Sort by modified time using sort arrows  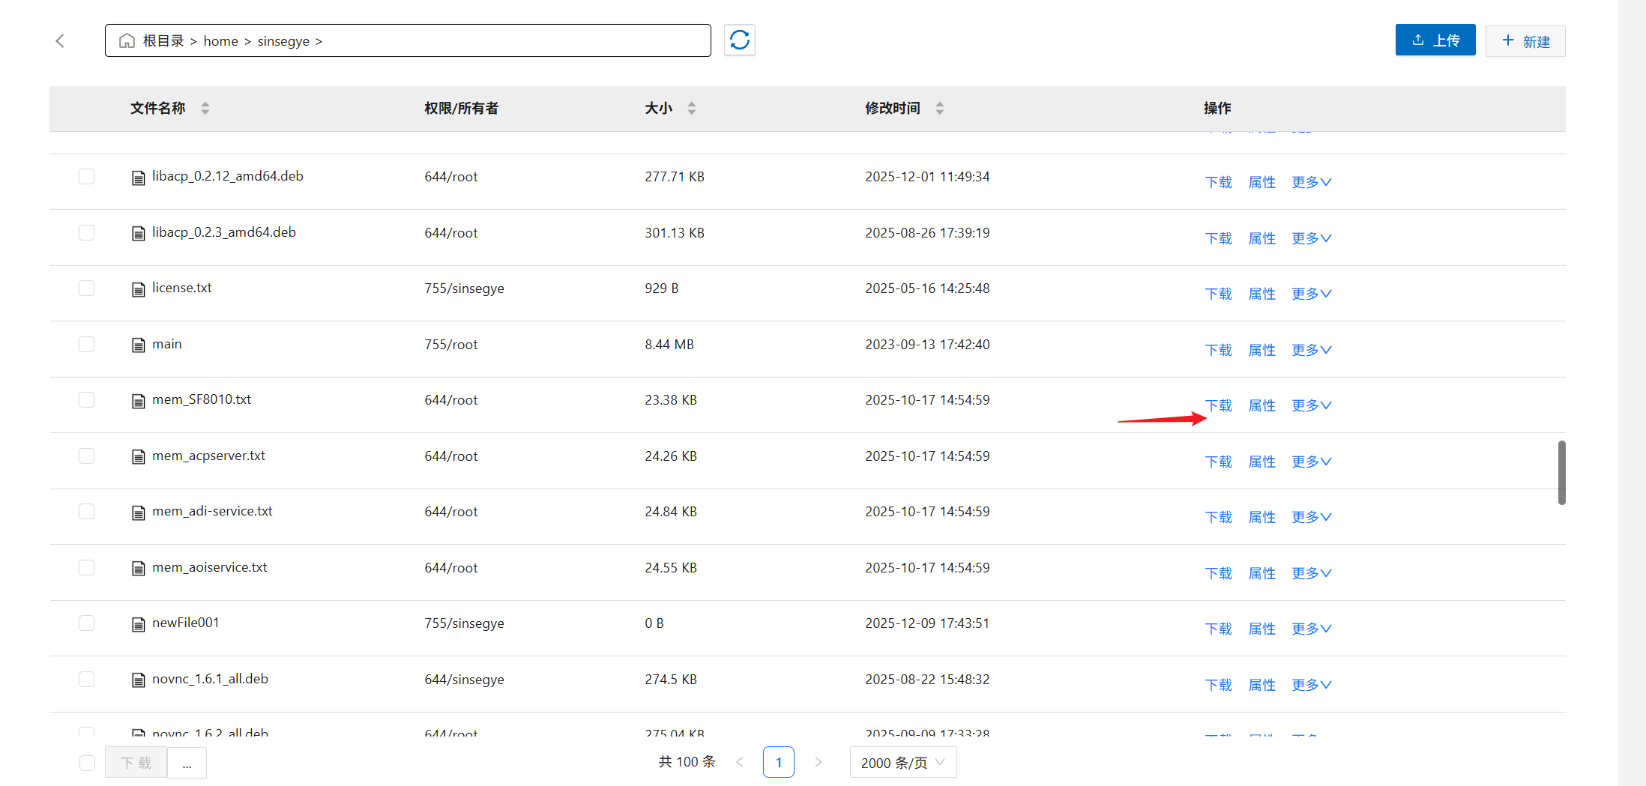pos(939,109)
